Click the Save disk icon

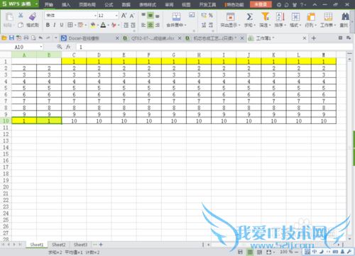click(x=11, y=38)
